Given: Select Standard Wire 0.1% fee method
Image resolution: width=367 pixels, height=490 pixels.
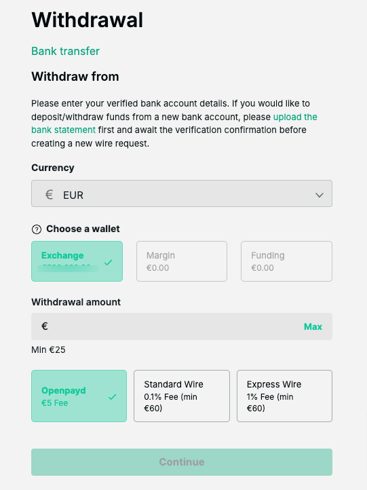Looking at the screenshot, I should (x=182, y=396).
